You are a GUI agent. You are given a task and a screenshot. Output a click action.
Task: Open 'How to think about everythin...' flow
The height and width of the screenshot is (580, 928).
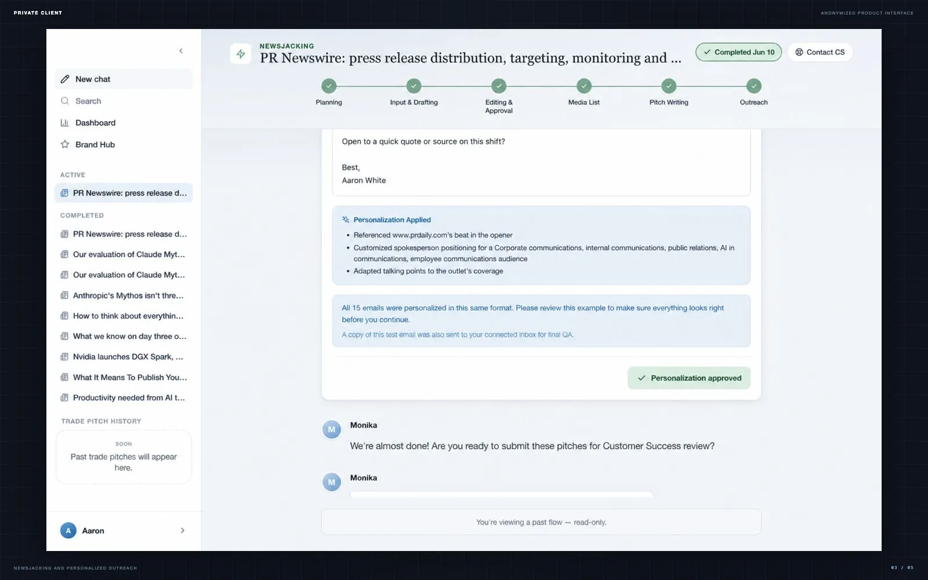click(x=124, y=316)
